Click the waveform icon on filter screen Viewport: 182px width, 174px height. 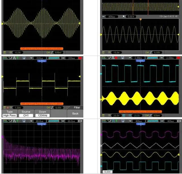click(5, 58)
